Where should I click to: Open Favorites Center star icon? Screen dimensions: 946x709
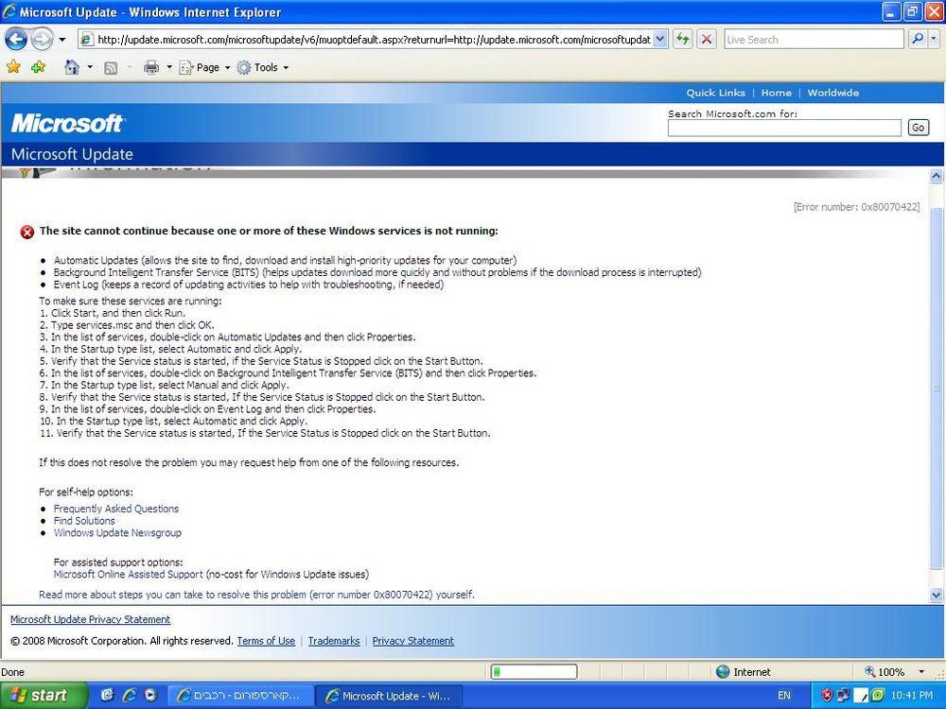point(13,67)
